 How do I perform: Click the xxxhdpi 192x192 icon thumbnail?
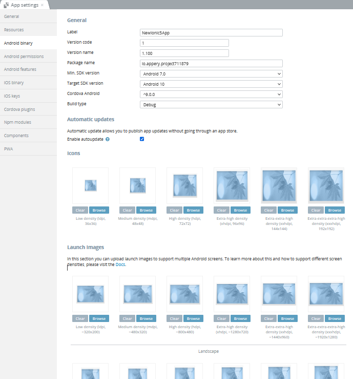(x=326, y=185)
